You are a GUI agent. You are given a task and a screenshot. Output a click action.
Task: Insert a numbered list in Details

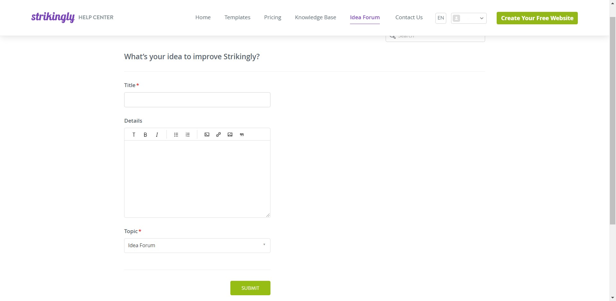click(x=188, y=134)
